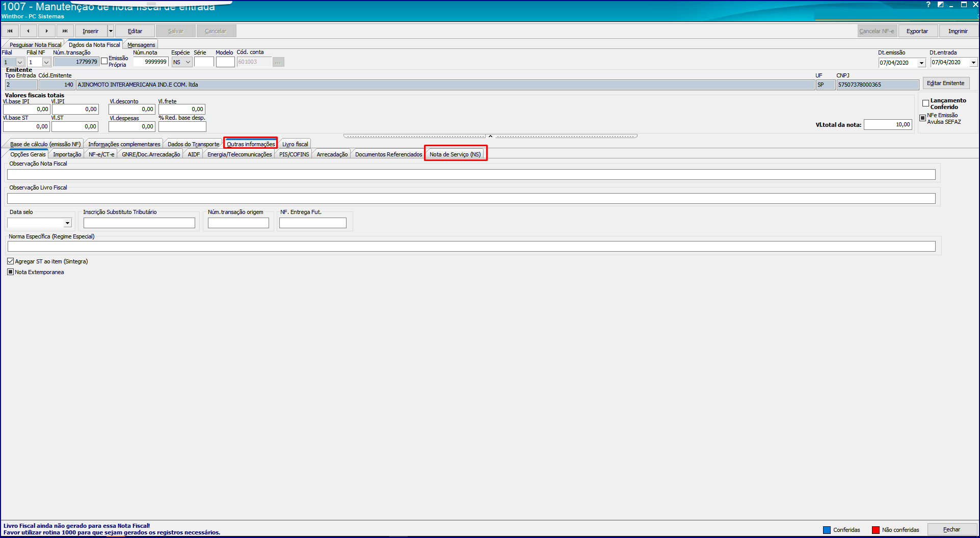
Task: Click Observação Livro Fiscal field
Action: pos(471,198)
